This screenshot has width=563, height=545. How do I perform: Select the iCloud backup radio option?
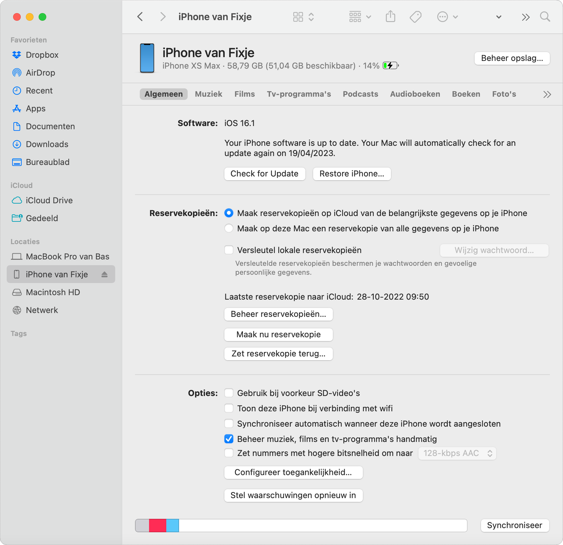tap(229, 213)
